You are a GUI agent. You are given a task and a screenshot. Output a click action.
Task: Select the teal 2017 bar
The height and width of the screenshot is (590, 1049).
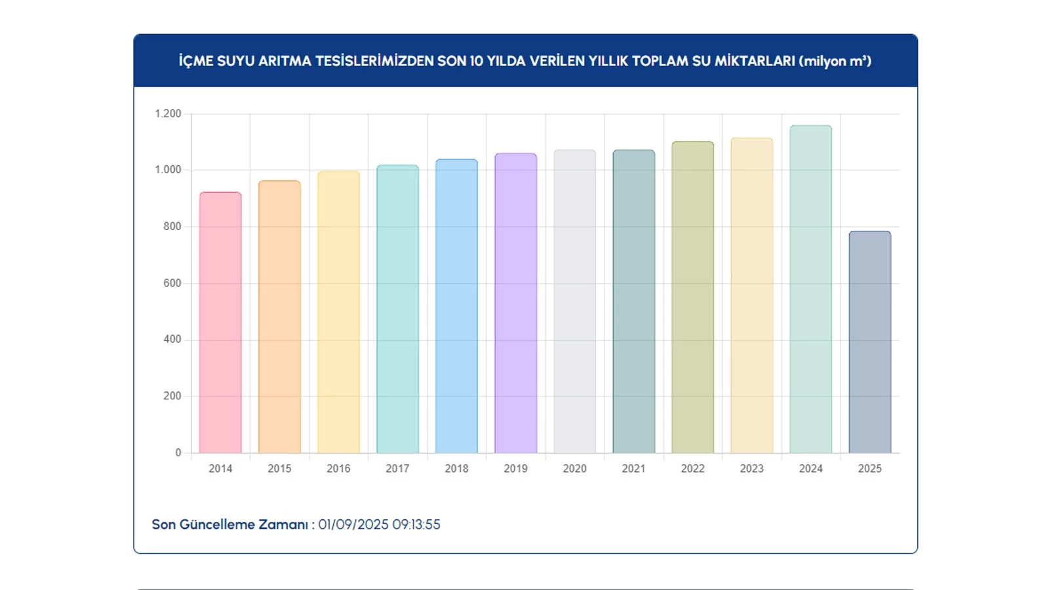[x=397, y=309]
